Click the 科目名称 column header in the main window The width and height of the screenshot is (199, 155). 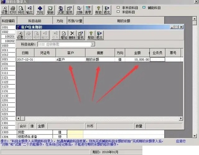click(x=35, y=21)
